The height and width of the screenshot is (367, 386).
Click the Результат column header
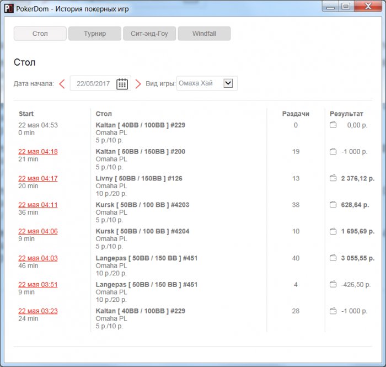pyautogui.click(x=347, y=114)
